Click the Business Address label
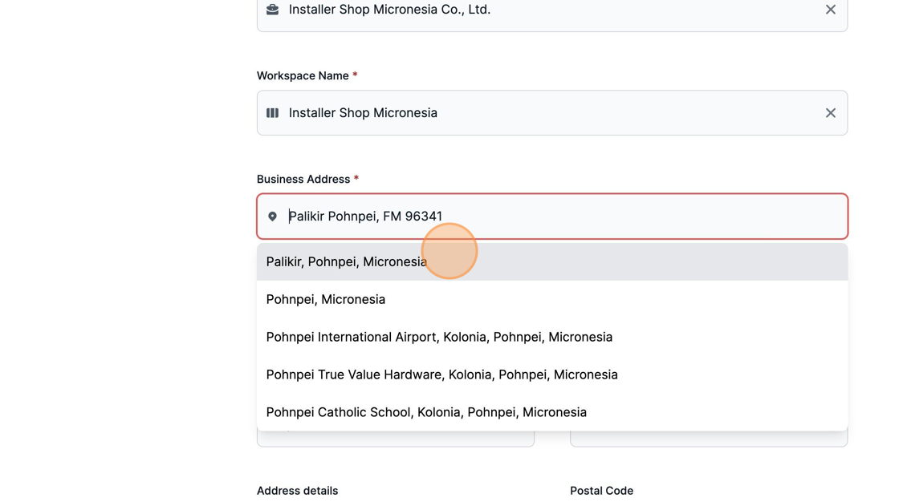Image resolution: width=899 pixels, height=502 pixels. [x=303, y=180]
